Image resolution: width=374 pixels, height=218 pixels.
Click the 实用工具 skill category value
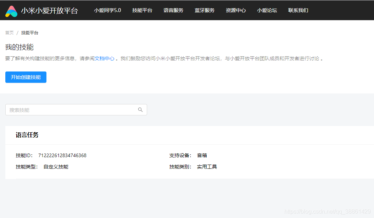coord(207,167)
